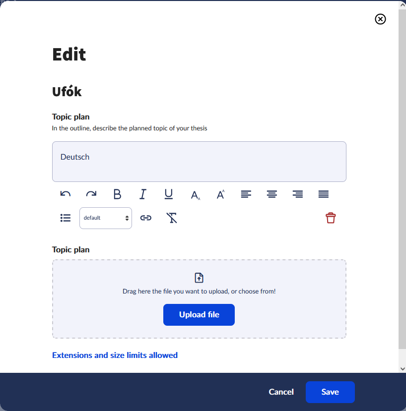Decrease the font size

pyautogui.click(x=195, y=195)
